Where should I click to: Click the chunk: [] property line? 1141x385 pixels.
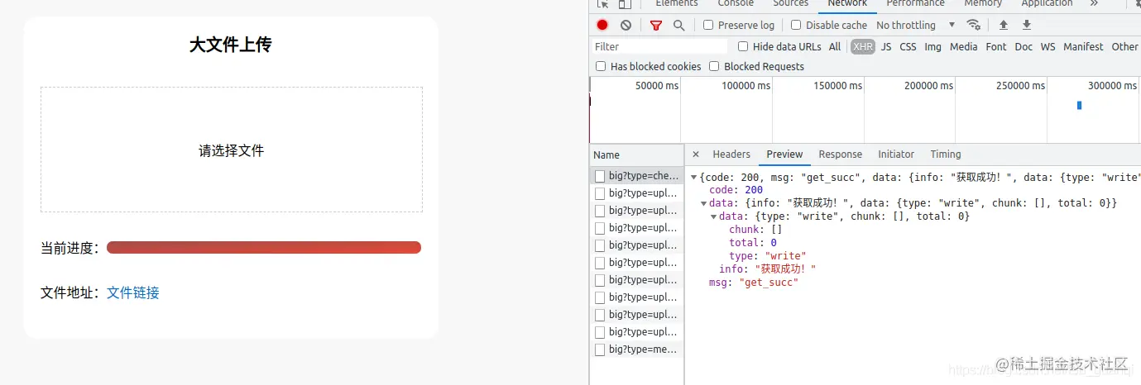[755, 230]
